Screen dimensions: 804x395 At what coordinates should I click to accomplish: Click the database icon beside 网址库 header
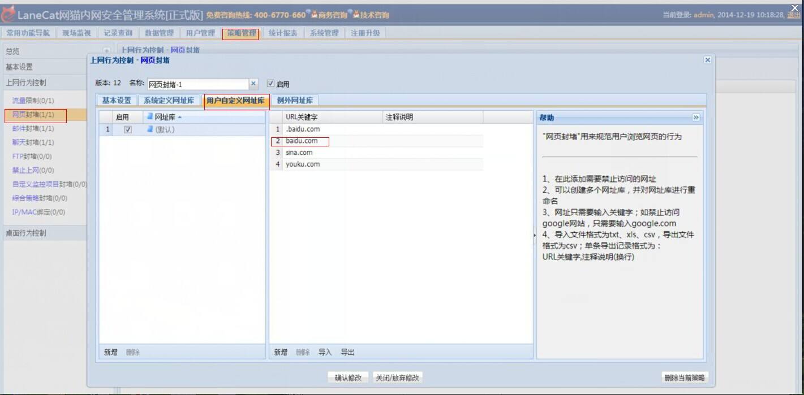150,117
